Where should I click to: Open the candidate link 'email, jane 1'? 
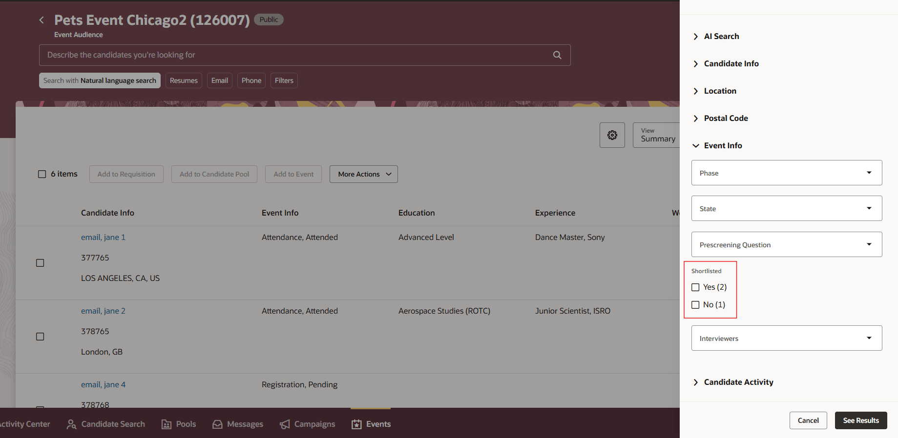[103, 237]
